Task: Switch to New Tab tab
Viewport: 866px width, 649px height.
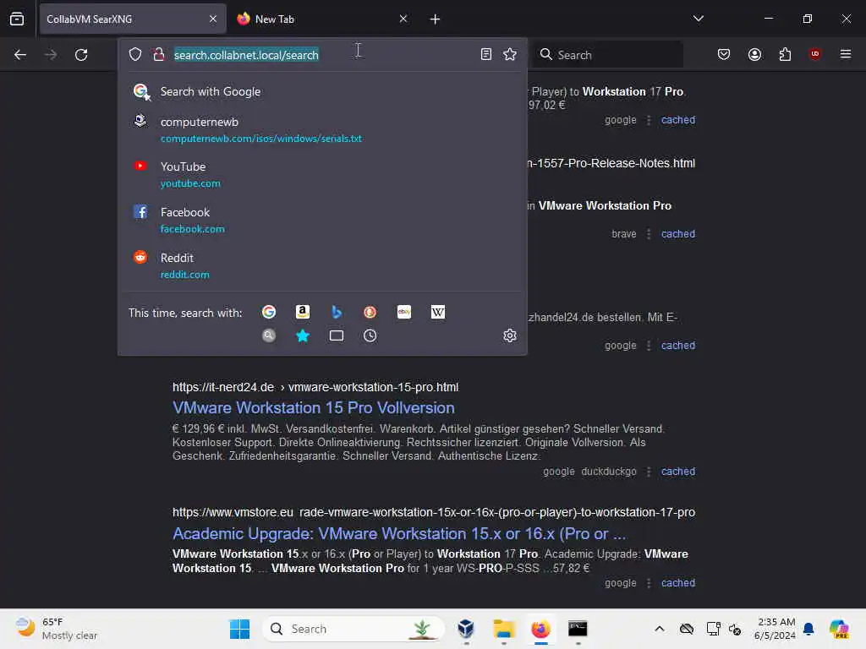Action: (323, 19)
